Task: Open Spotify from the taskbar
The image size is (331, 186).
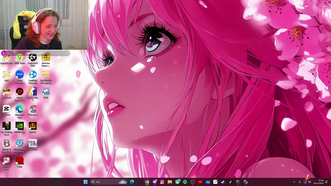Action: tap(185, 182)
